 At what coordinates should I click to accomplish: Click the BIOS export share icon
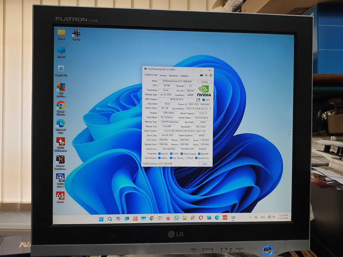pyautogui.click(x=198, y=99)
